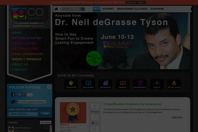
Task: Open the Getting Started sidebar link
Action: coord(26,38)
